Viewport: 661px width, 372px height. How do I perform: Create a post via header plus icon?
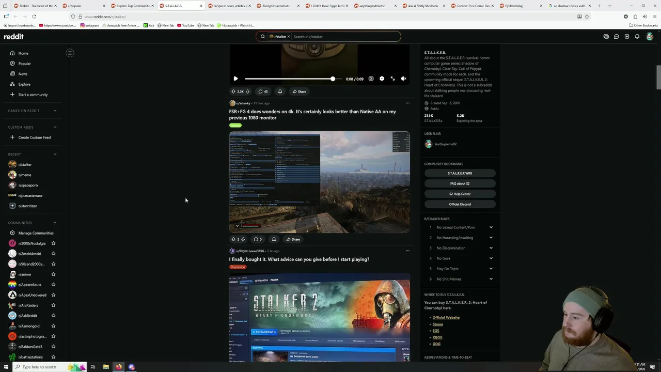coord(627,37)
